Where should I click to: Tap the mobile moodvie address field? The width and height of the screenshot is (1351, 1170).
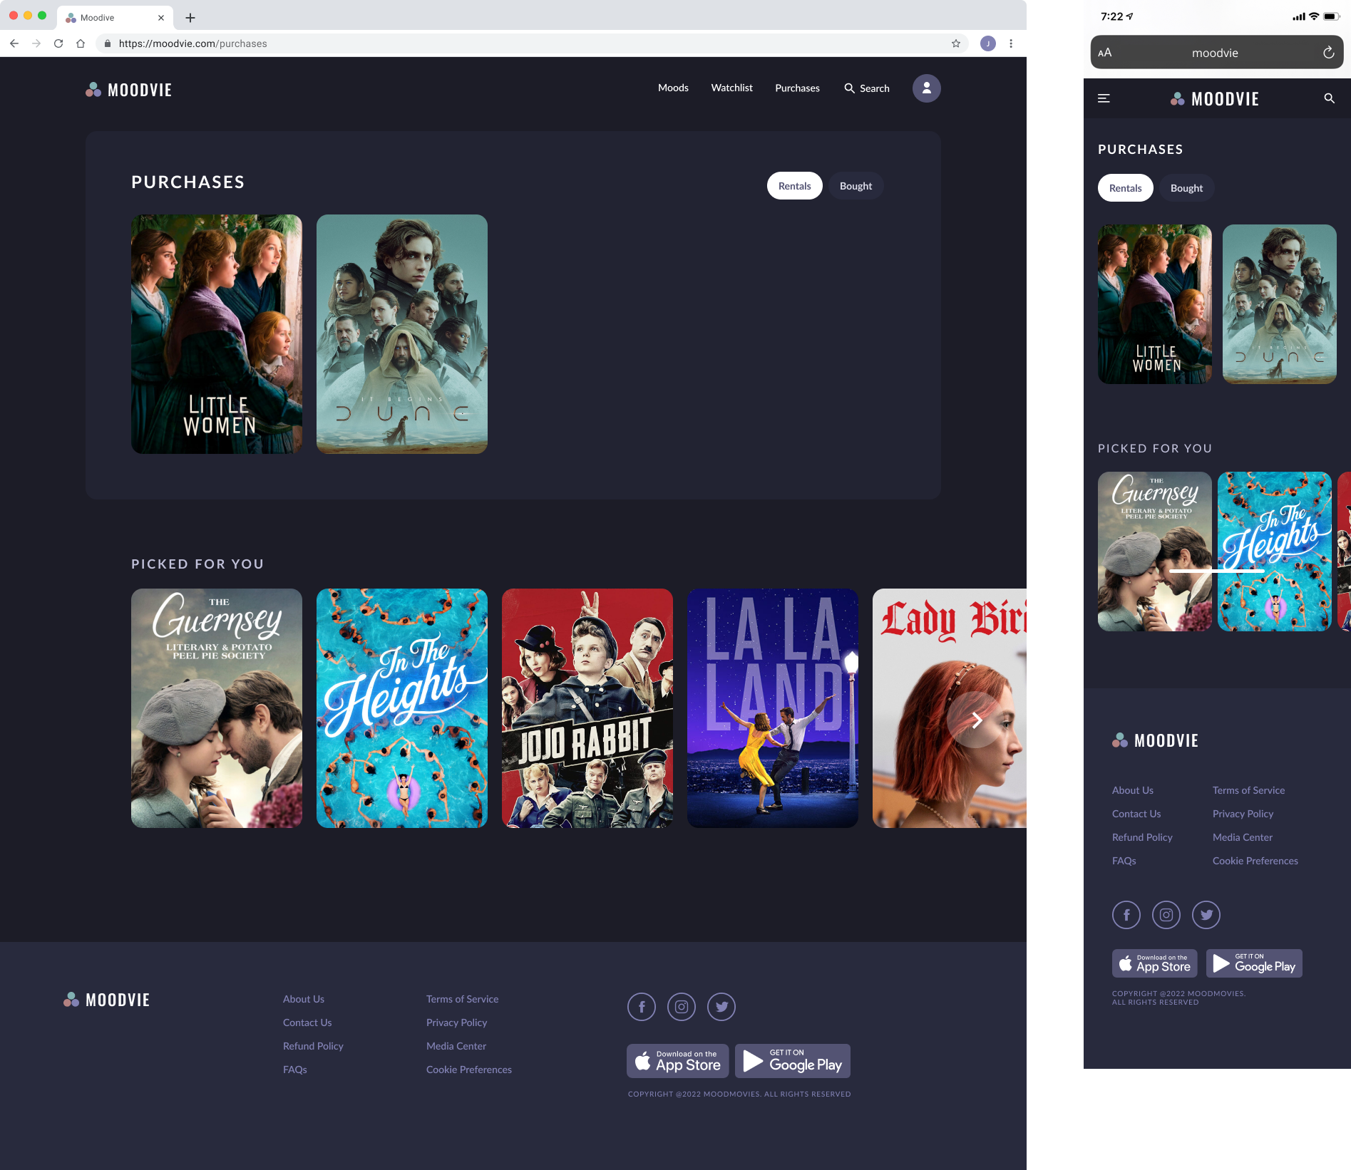(x=1217, y=53)
